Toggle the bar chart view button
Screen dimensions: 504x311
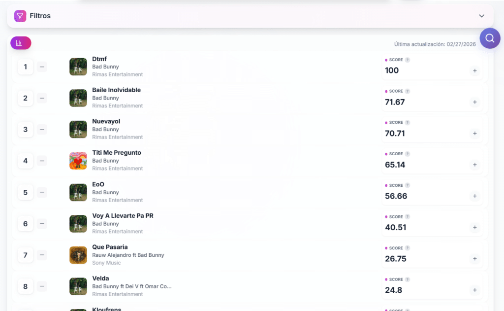pyautogui.click(x=21, y=43)
